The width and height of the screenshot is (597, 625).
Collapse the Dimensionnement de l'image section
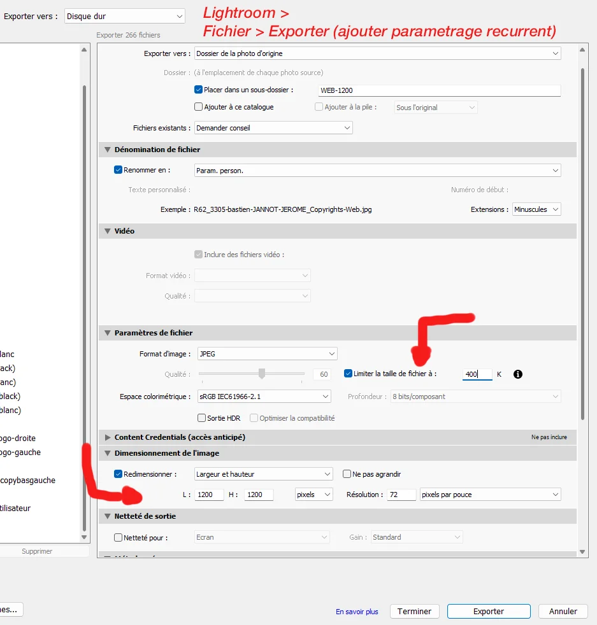pos(107,453)
